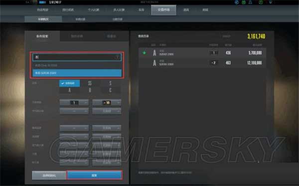The height and width of the screenshot is (186, 299).
Task: Click the 436 performance value
Action: (x=228, y=53)
